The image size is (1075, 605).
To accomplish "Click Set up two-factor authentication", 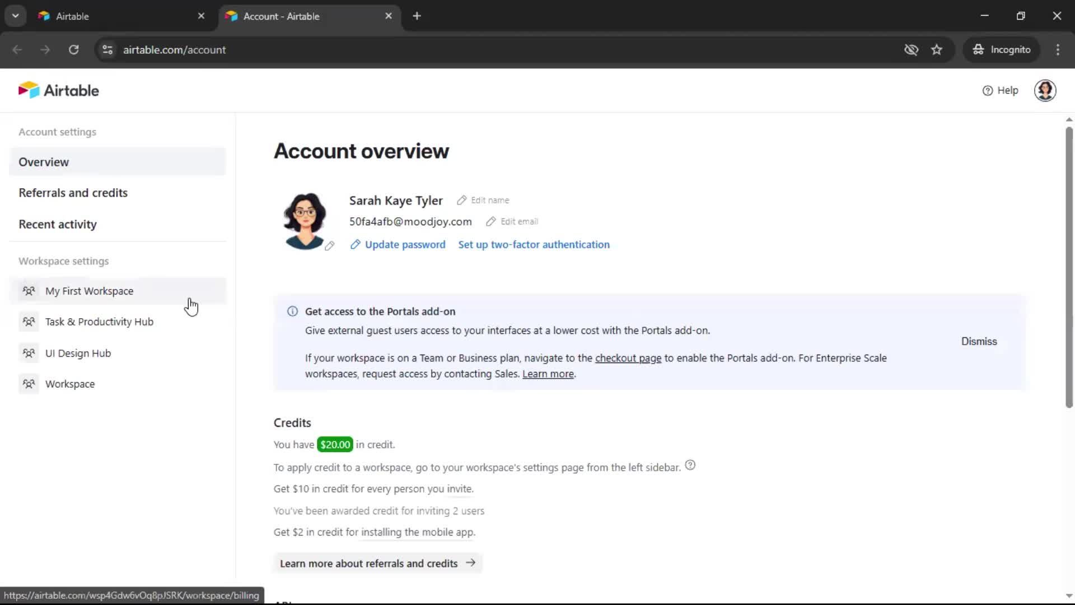I will coord(534,244).
